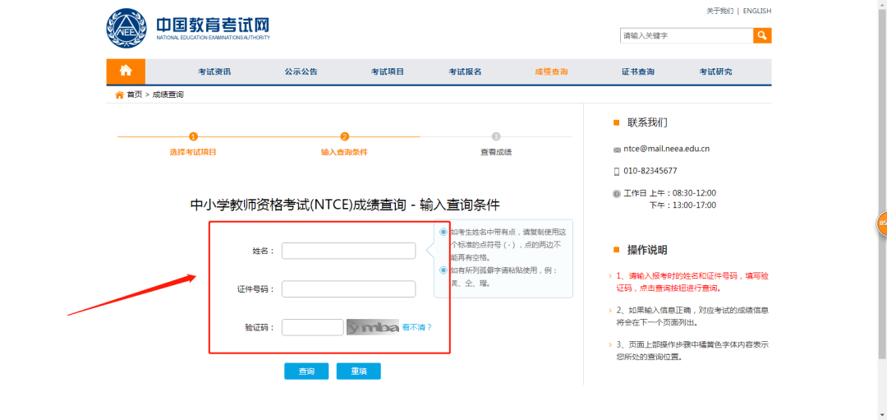
Task: Focus the 验证码 input field
Action: [x=313, y=327]
